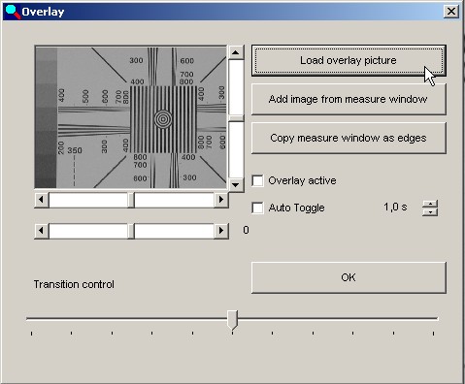Screen dimensions: 465x384
Task: Close the Overlay dialog window
Action: pos(451,12)
